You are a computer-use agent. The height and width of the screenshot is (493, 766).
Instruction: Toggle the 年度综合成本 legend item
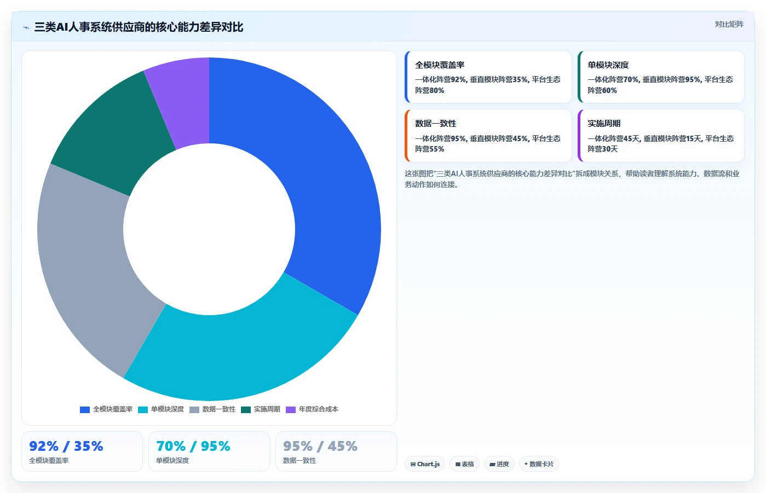(x=312, y=409)
